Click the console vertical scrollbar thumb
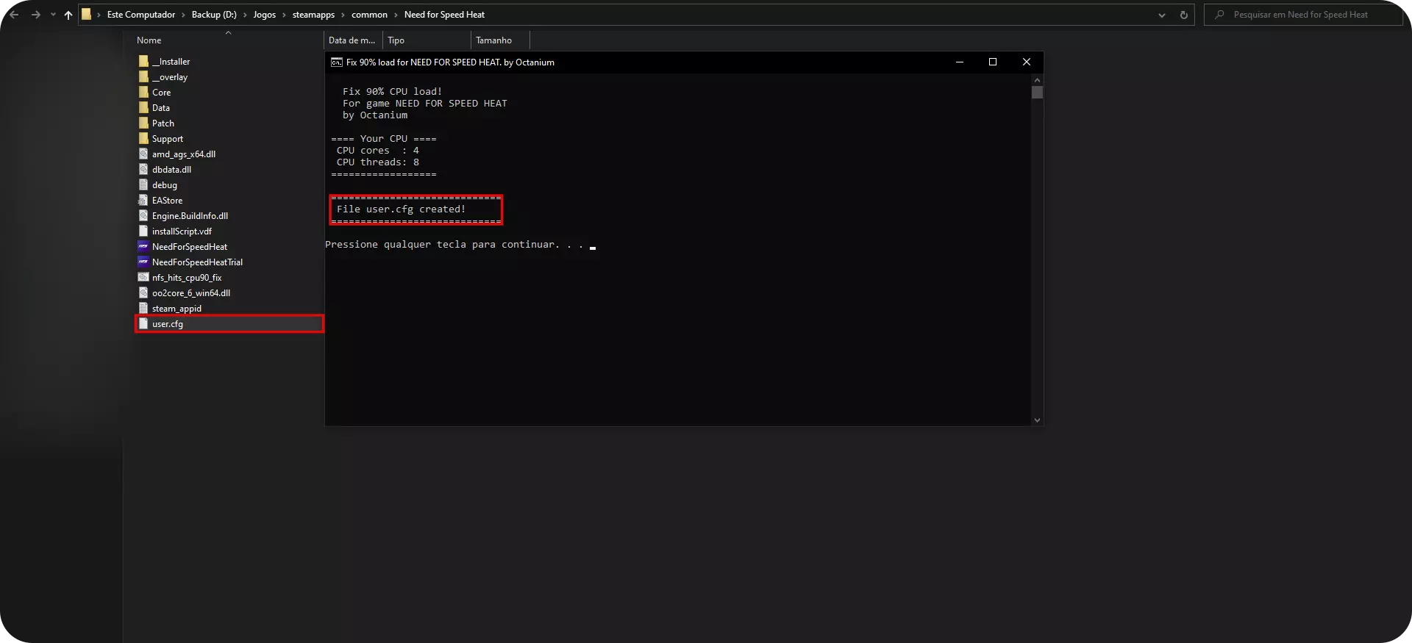The height and width of the screenshot is (643, 1412). coord(1038,93)
